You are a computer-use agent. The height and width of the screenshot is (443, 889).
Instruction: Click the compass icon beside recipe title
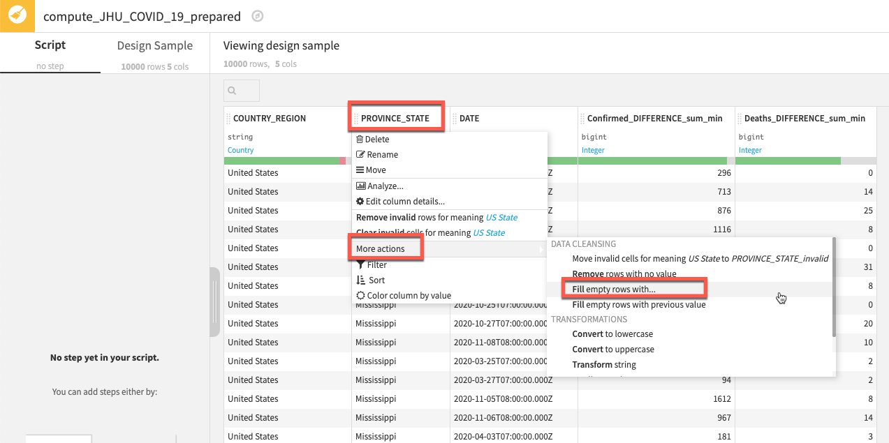click(x=257, y=16)
